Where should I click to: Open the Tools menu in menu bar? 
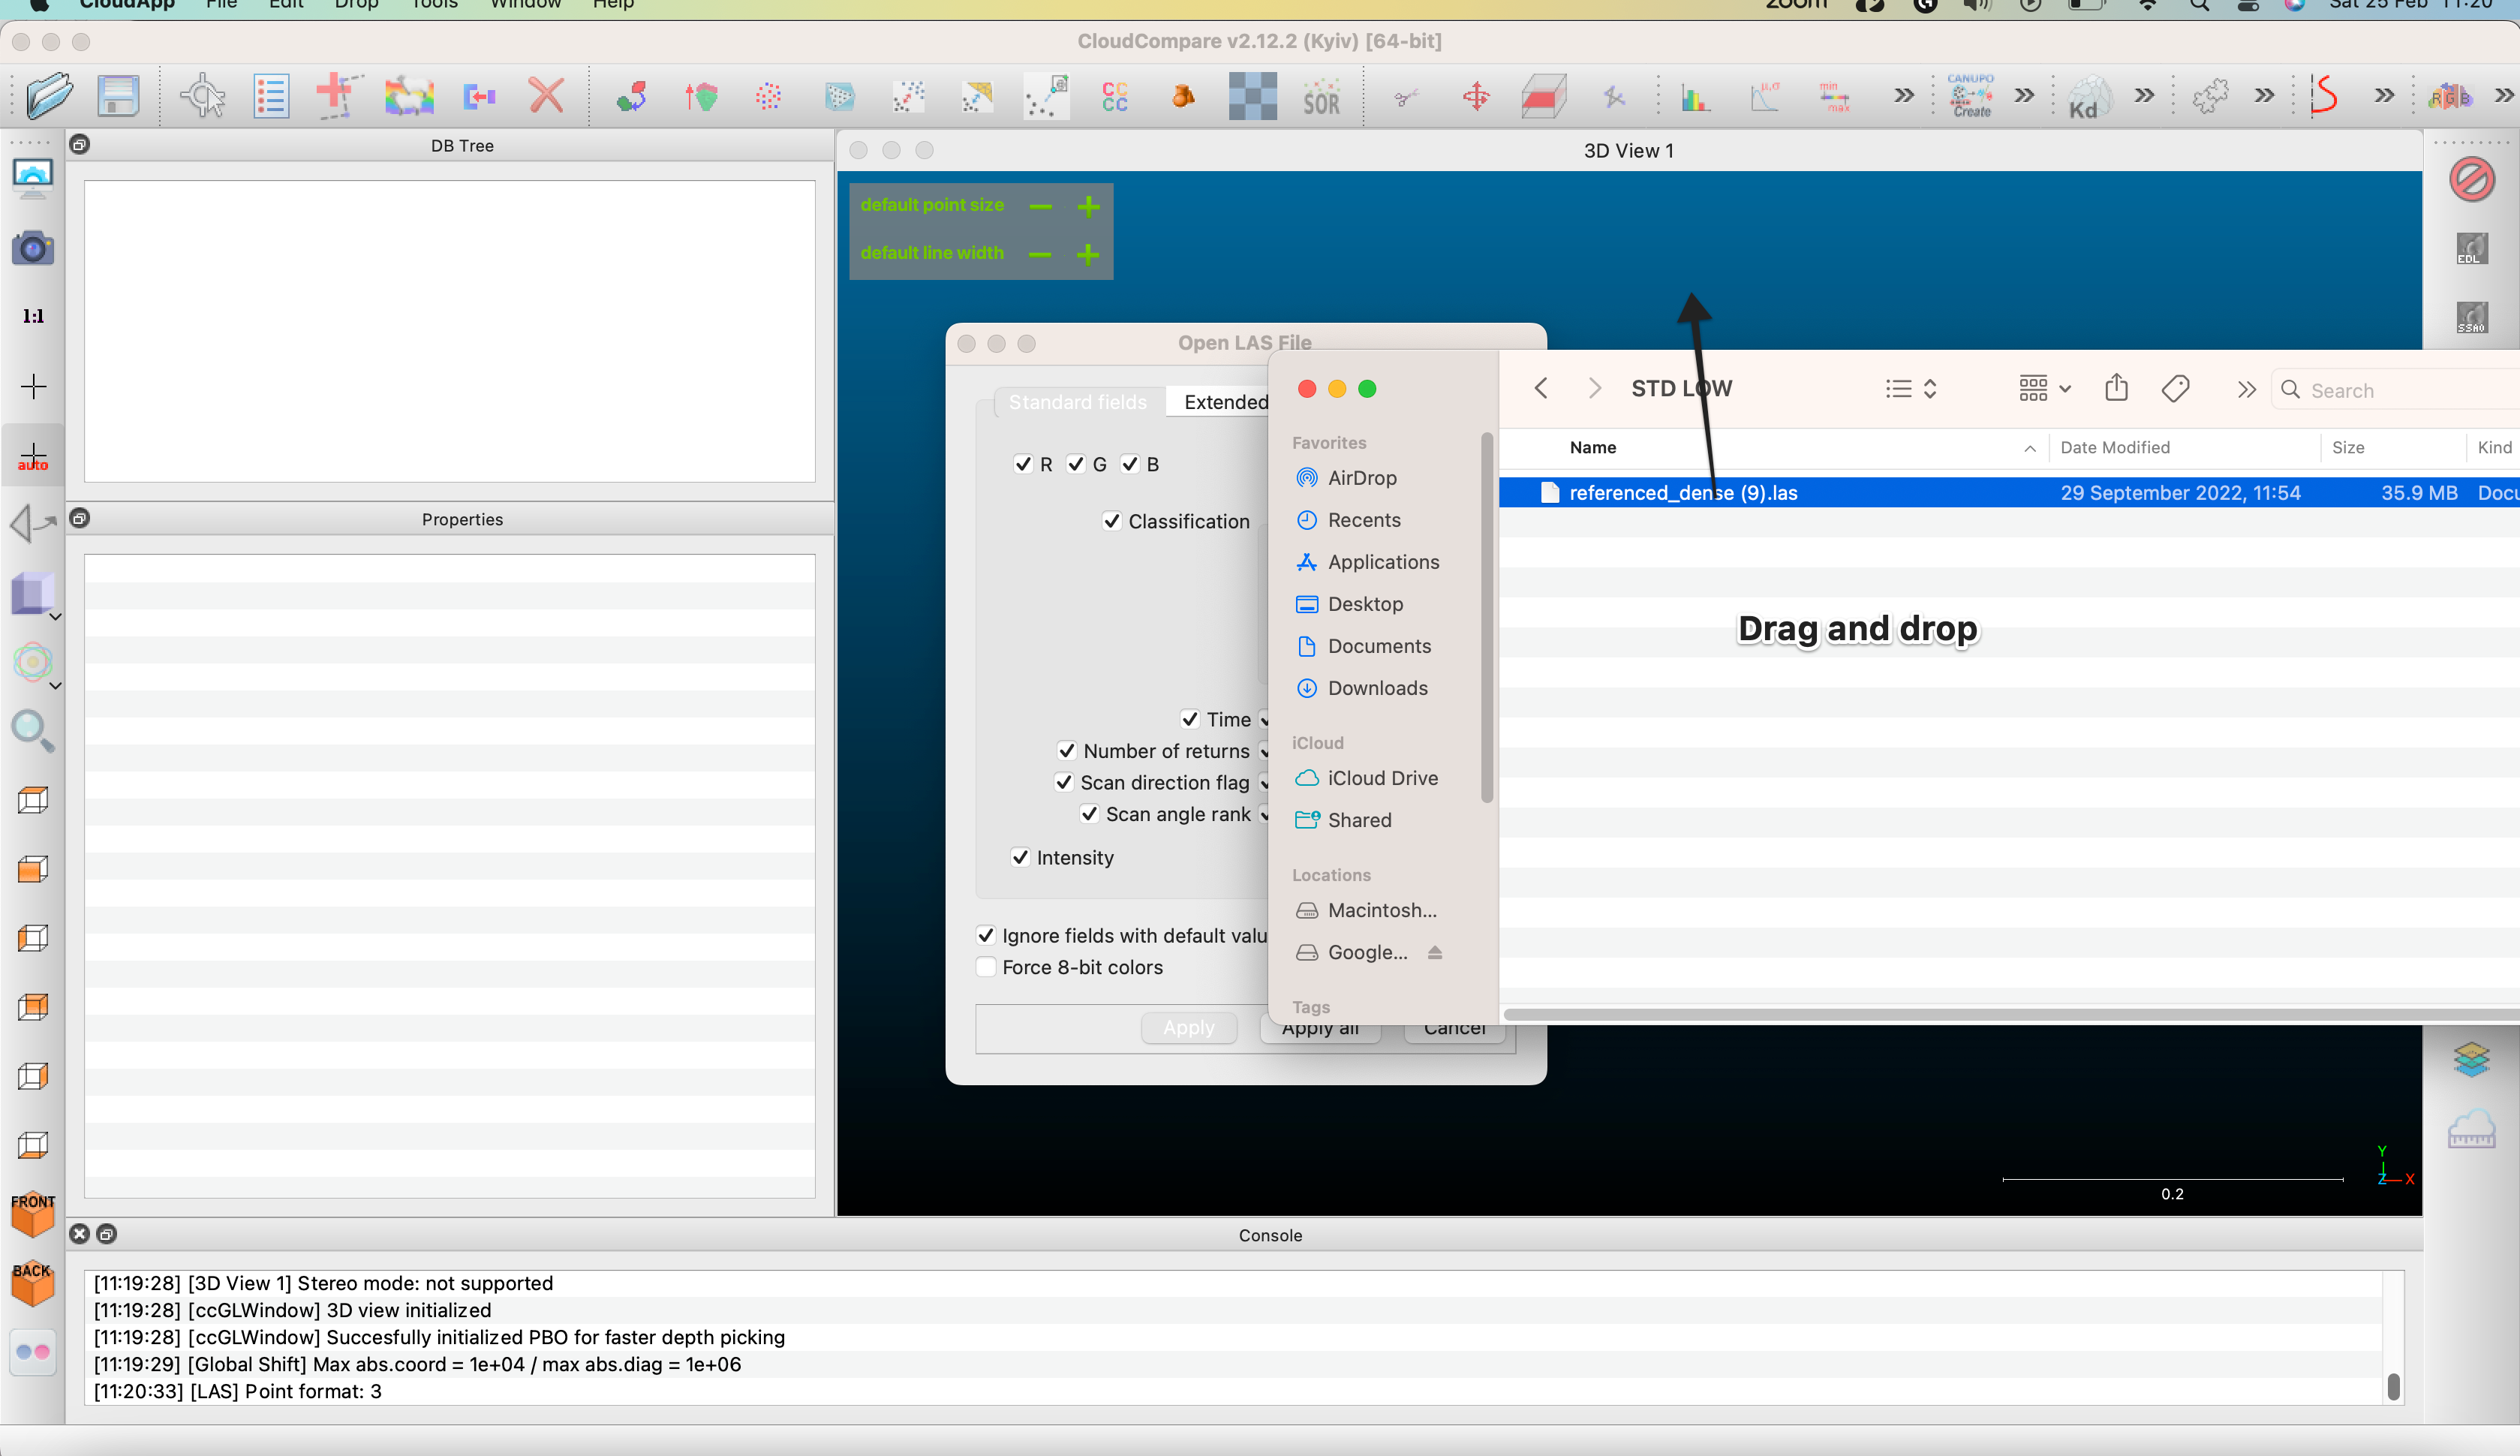pos(434,5)
